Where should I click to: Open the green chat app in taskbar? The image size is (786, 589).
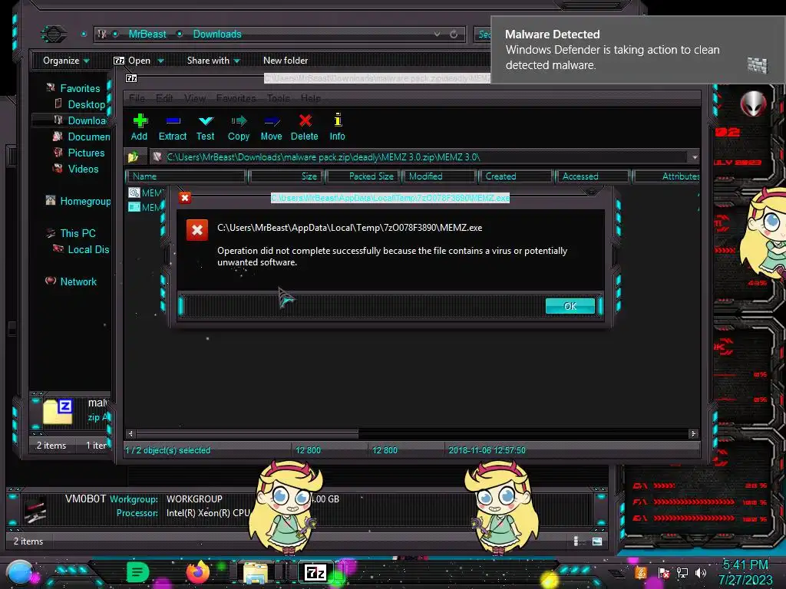pyautogui.click(x=137, y=572)
